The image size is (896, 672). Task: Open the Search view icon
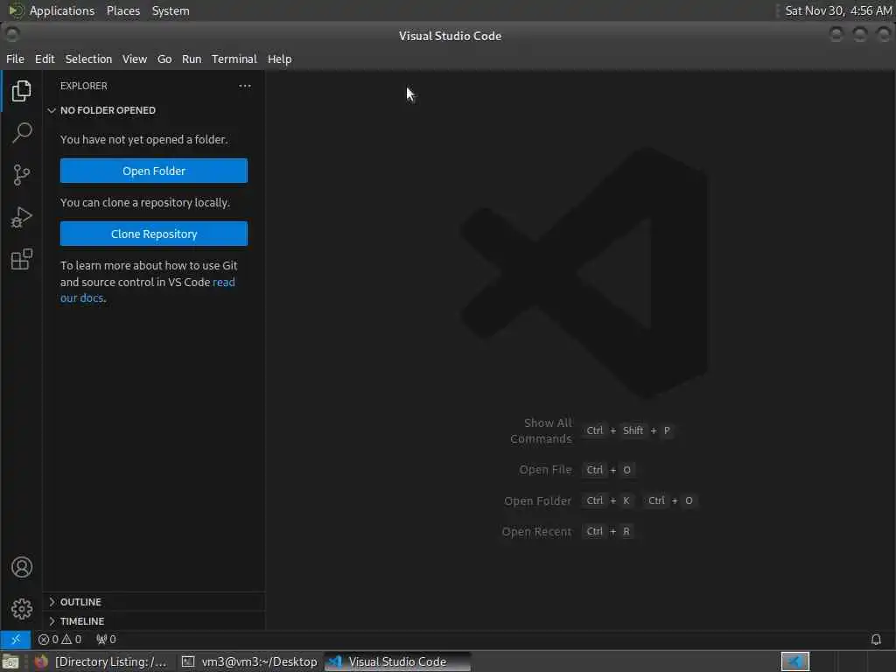click(21, 133)
